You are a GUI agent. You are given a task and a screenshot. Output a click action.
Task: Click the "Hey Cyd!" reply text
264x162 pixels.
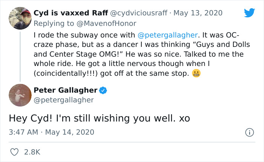coord(100,118)
